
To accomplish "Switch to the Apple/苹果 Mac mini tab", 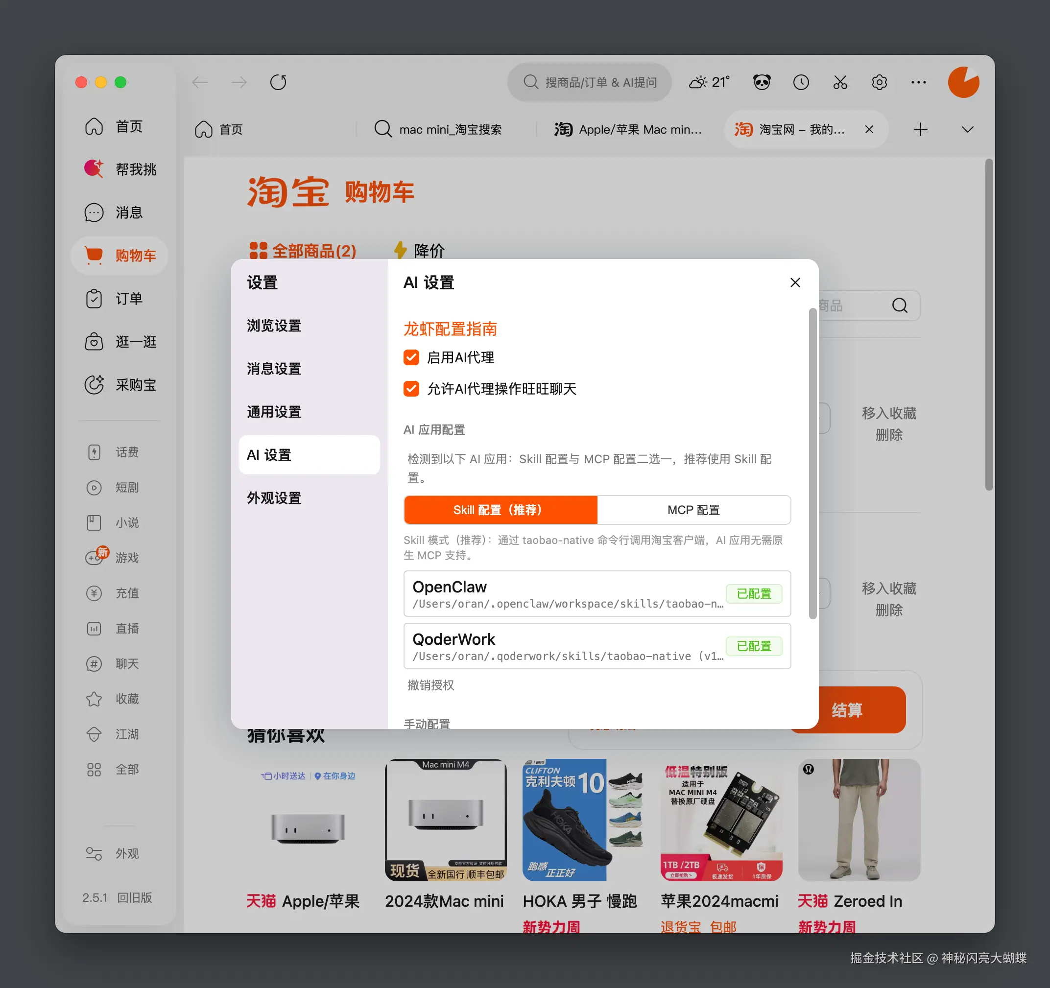I will (x=628, y=129).
